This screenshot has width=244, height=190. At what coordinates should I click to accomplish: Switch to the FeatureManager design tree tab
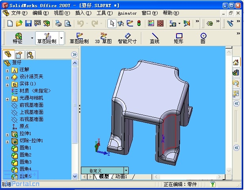[8, 55]
